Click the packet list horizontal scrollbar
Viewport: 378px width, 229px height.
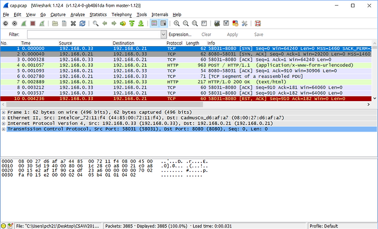[104, 104]
